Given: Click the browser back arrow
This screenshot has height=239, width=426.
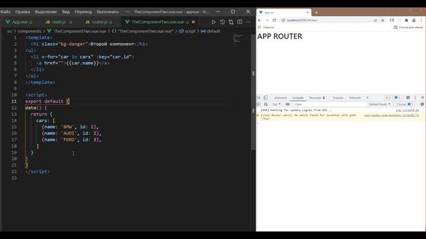Looking at the screenshot, I should [x=260, y=21].
